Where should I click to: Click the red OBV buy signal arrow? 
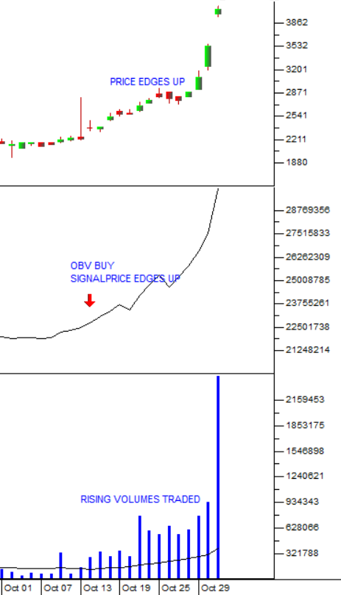[89, 300]
